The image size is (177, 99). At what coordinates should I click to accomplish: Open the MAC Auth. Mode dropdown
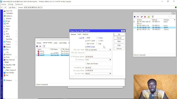point(110,50)
